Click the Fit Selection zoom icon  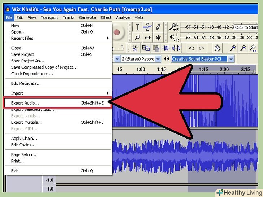coord(253,48)
